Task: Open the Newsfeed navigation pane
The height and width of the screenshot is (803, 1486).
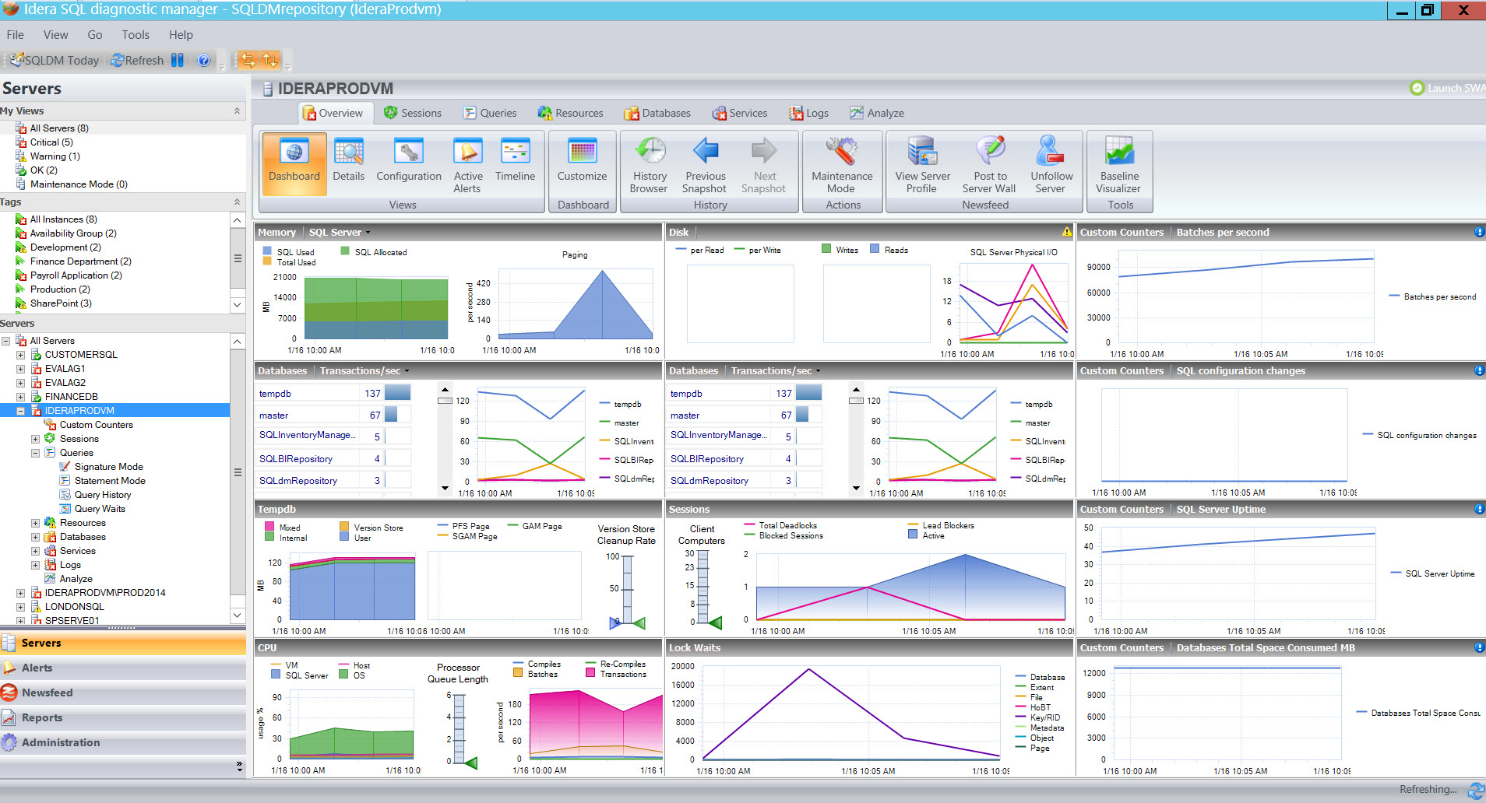Action: click(x=123, y=693)
